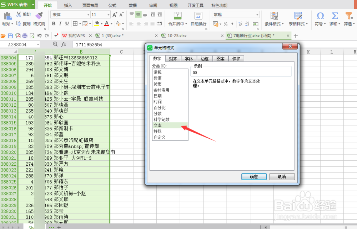357x229 pixels.
Task: Open the number format dropdown 常规
Action: point(257,15)
